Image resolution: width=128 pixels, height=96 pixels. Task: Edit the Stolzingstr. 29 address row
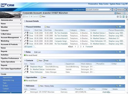25,92
